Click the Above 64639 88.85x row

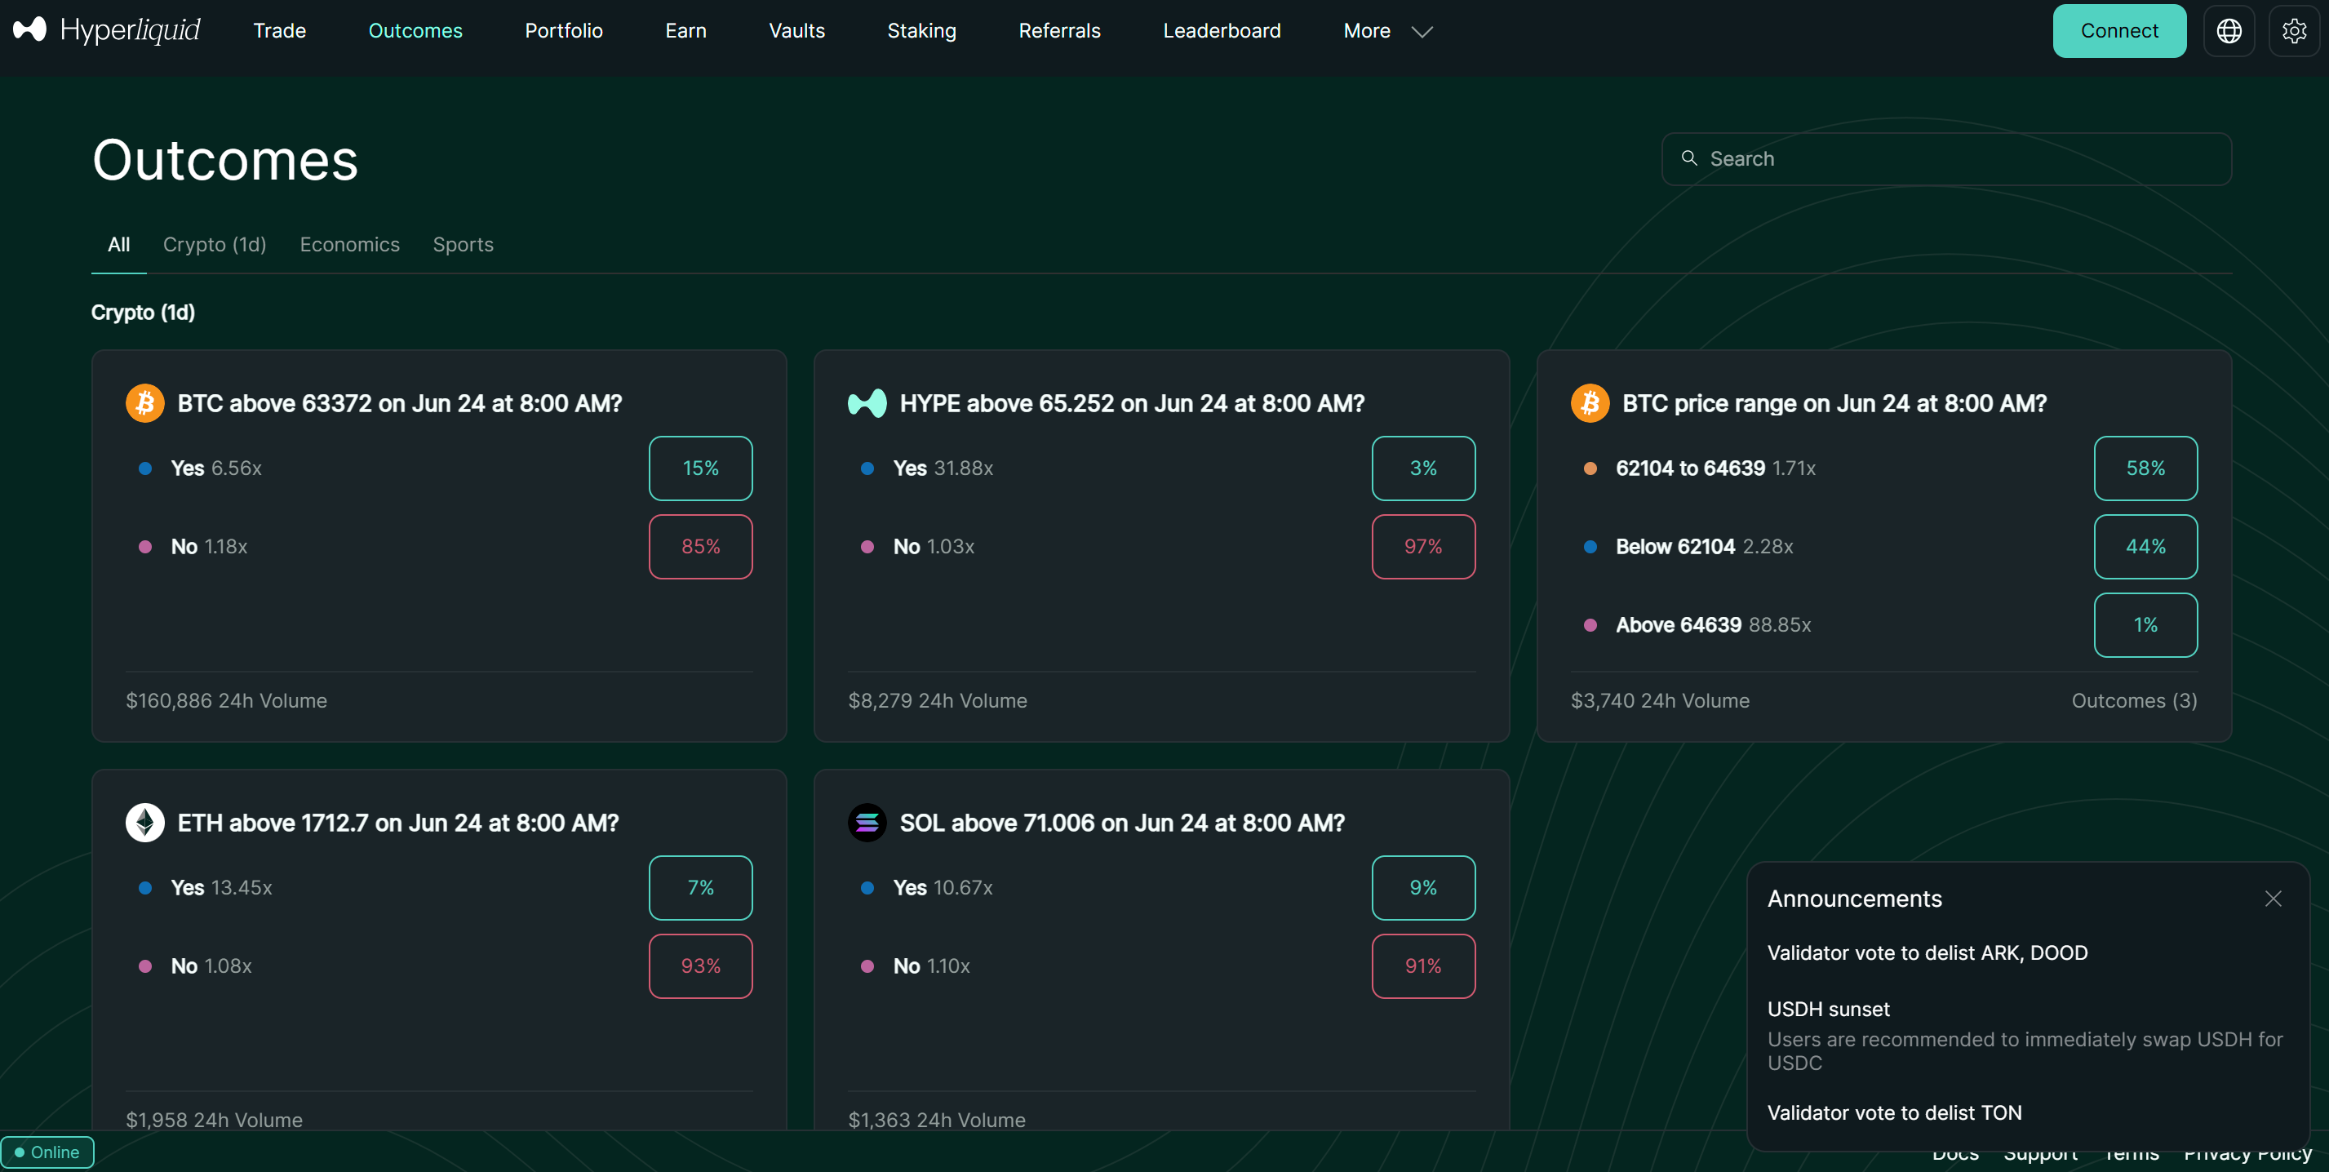tap(1884, 625)
